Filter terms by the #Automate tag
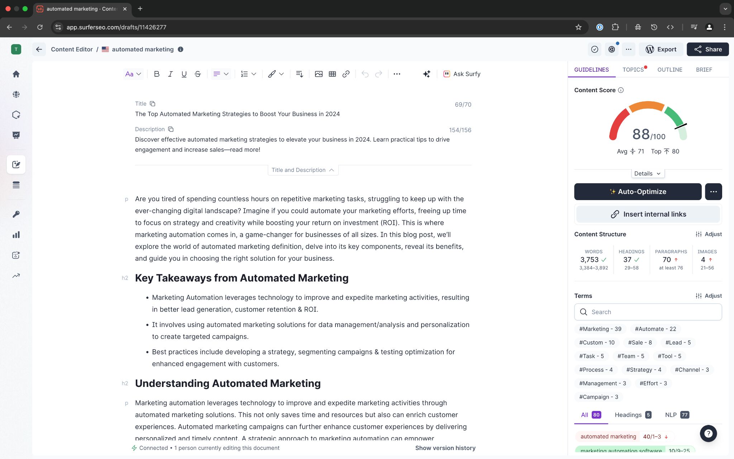 click(655, 329)
